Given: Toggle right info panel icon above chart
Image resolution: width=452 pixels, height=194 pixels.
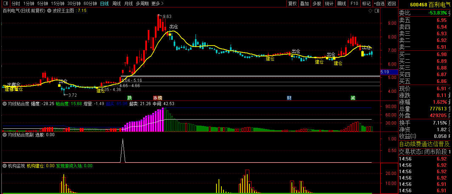Looking at the screenshot, I should [x=377, y=11].
